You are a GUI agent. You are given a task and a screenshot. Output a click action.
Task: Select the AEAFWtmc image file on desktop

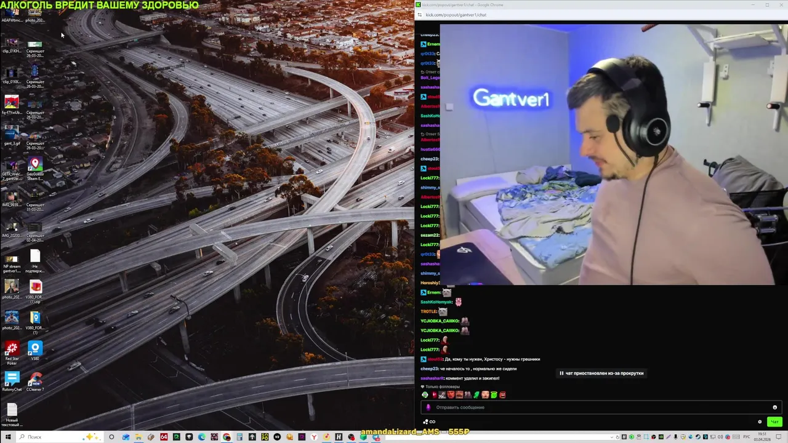(12, 14)
